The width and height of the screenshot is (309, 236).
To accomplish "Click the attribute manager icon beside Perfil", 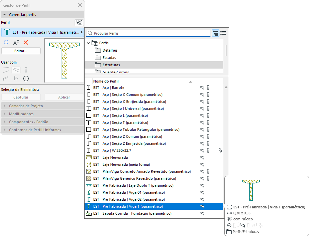I will [79, 23].
